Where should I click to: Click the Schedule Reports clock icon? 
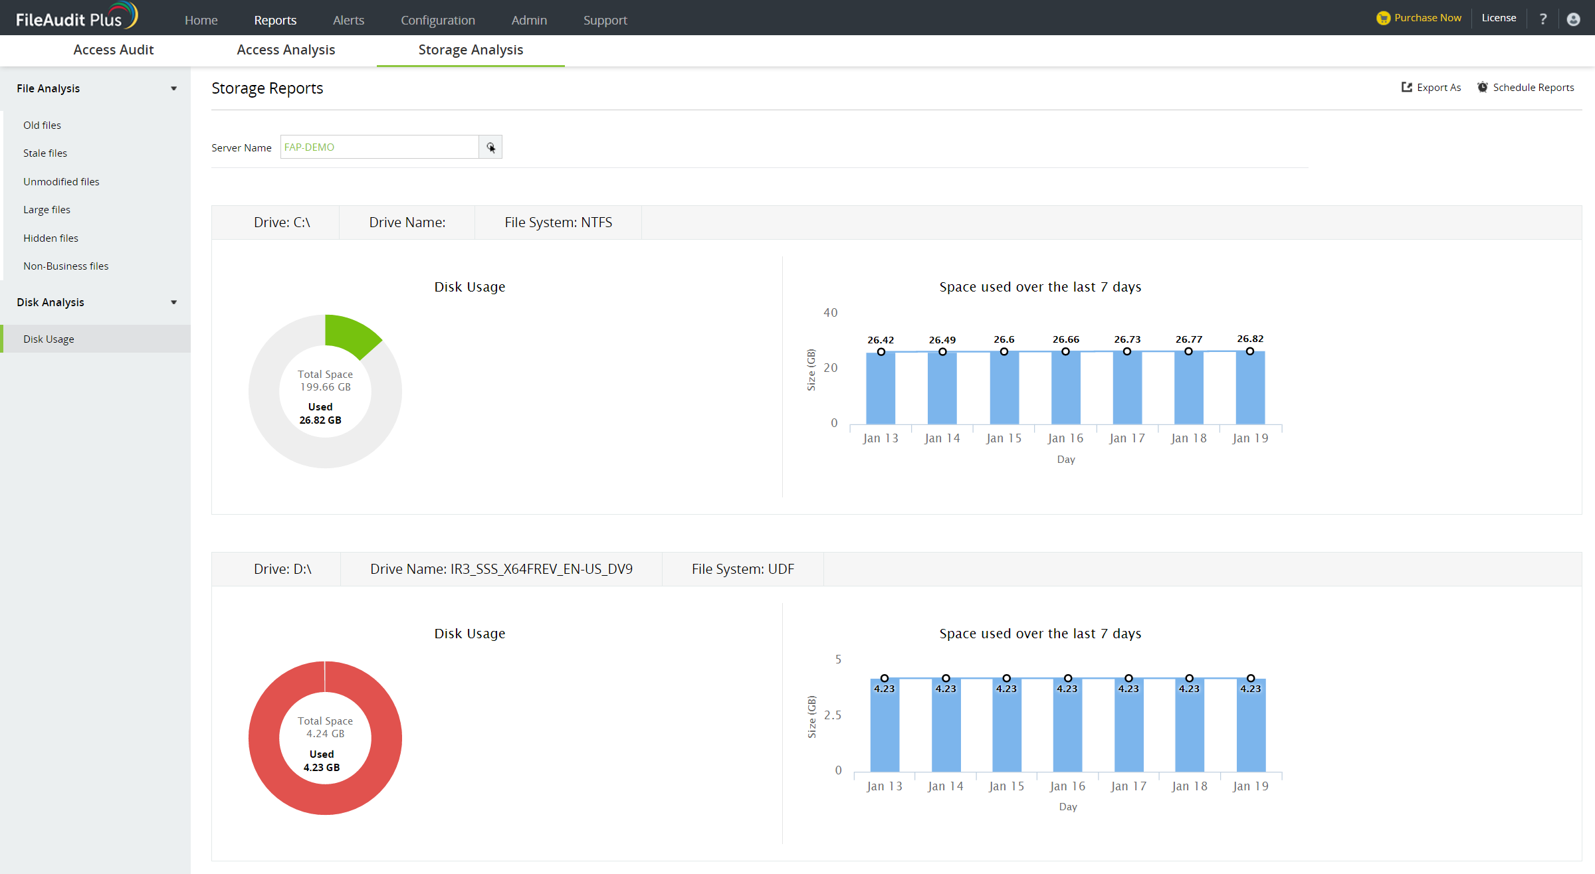click(x=1482, y=87)
